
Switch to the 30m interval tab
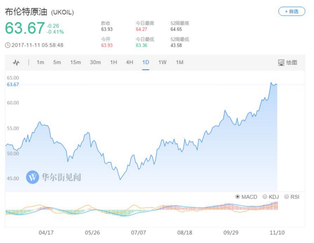click(95, 63)
